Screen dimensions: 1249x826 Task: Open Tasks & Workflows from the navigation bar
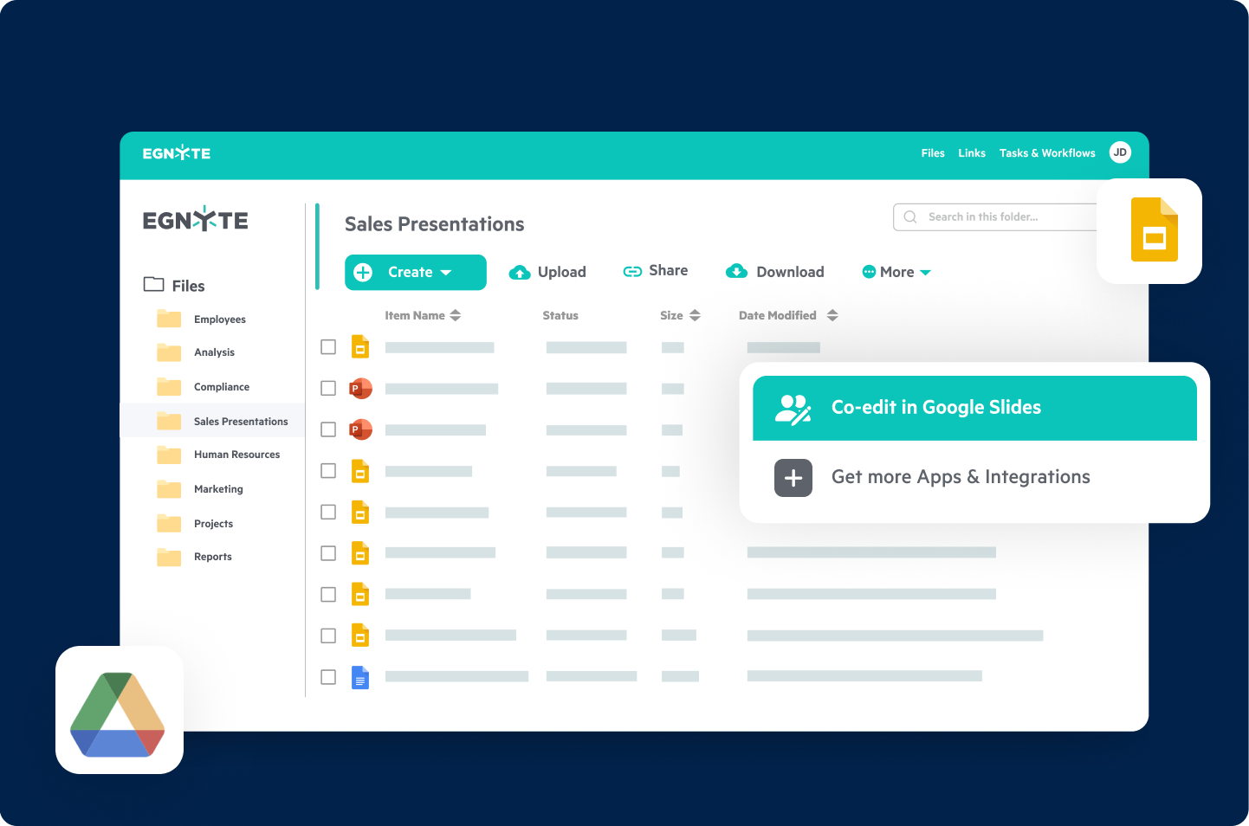coord(1046,152)
